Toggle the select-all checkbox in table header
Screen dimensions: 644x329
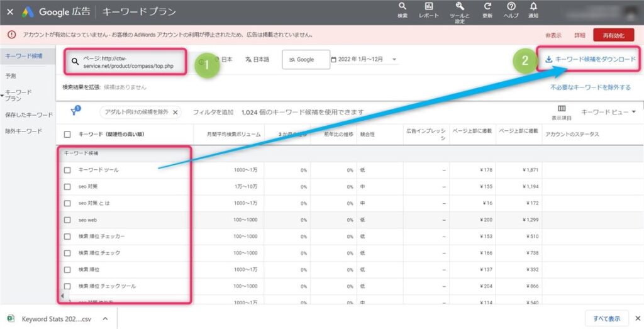pos(68,135)
